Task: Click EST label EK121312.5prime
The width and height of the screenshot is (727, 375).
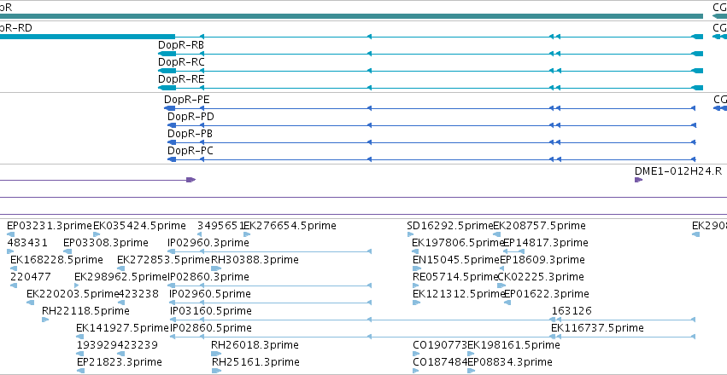Action: click(459, 294)
